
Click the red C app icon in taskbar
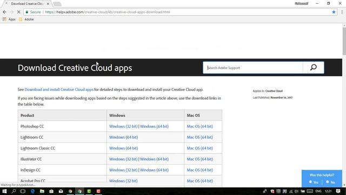pyautogui.click(x=98, y=191)
